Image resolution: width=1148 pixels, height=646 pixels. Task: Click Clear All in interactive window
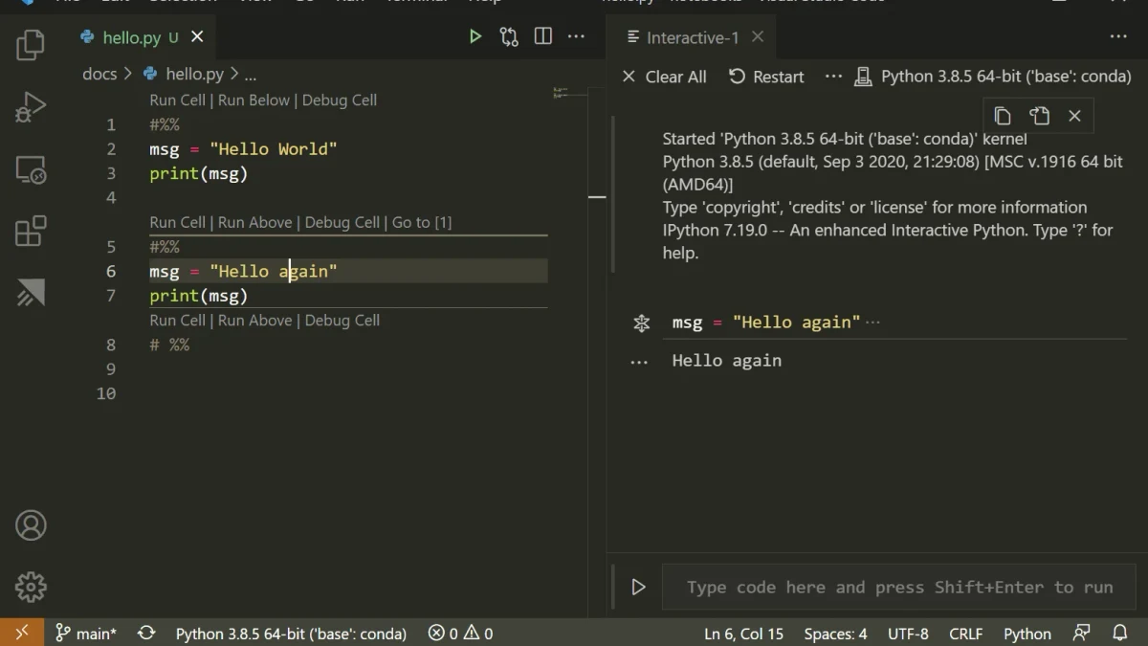pos(664,77)
